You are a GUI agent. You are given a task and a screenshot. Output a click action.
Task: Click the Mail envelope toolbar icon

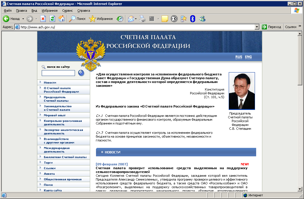tap(131, 19)
